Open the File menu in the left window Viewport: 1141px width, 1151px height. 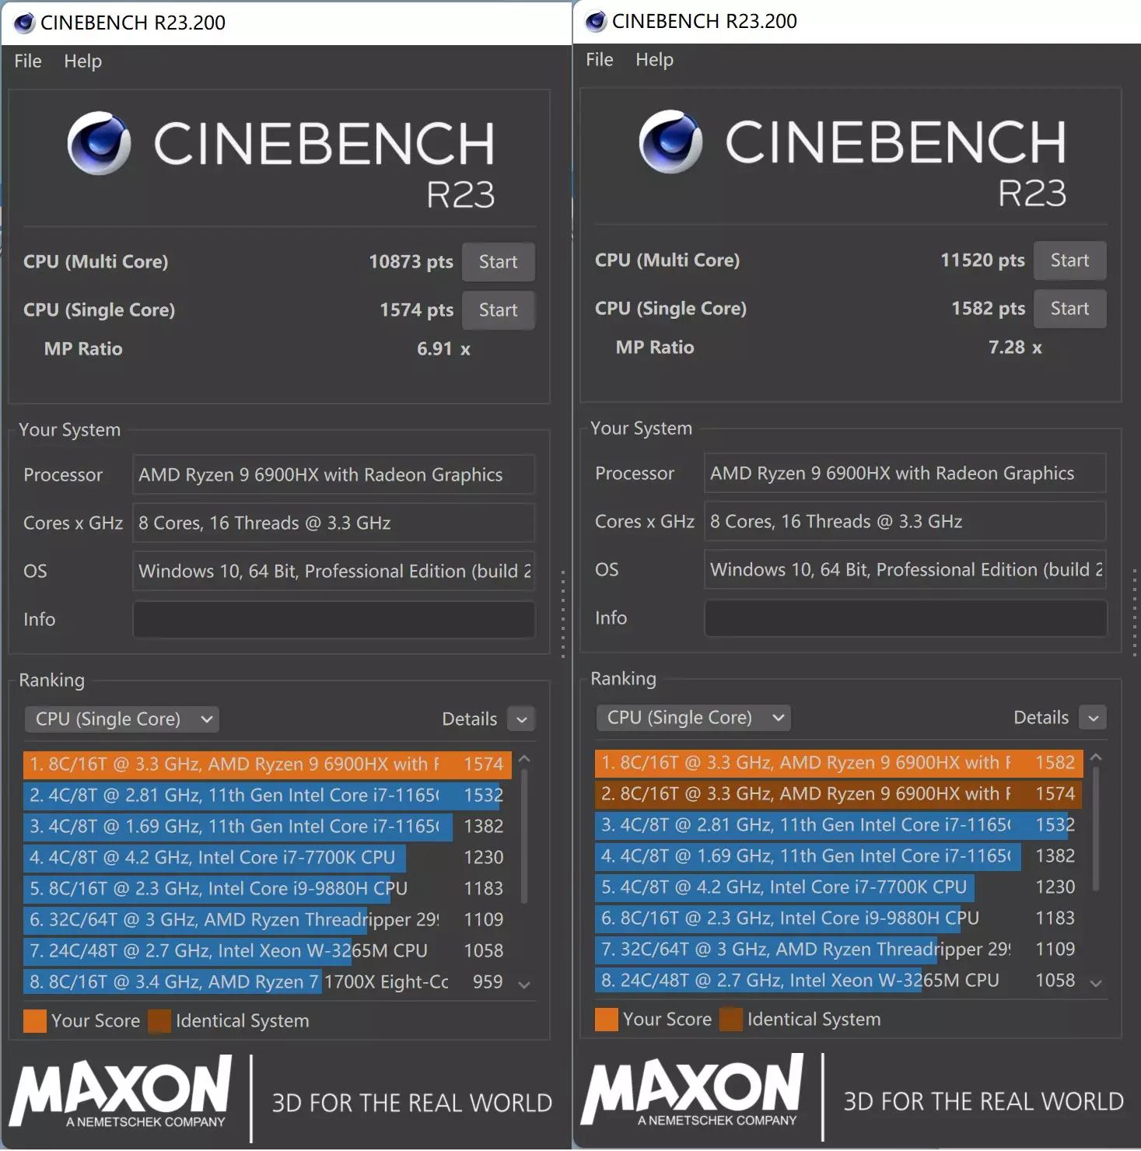click(27, 61)
